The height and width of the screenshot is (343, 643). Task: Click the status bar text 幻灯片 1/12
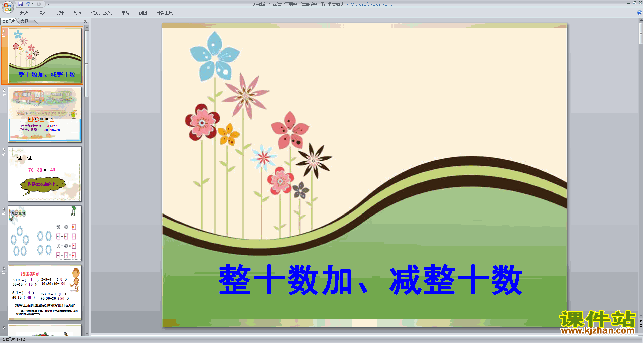(x=14, y=339)
